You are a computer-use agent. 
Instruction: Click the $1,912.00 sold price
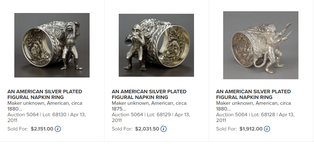(251, 129)
